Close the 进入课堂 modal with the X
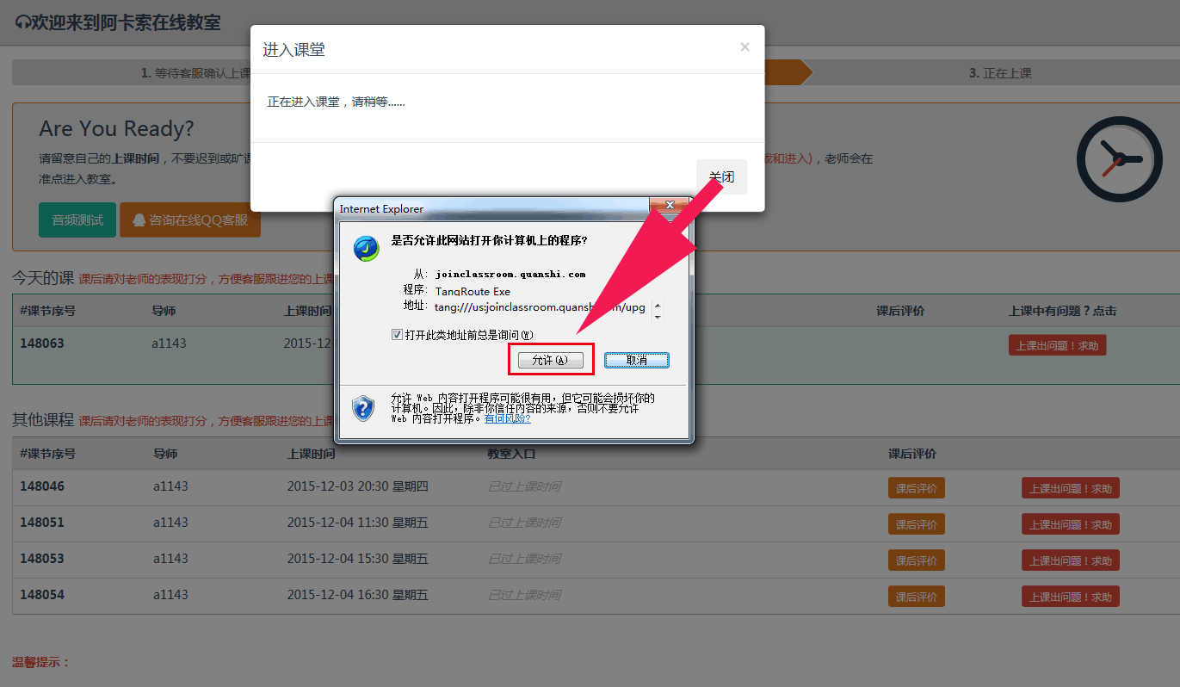1180x687 pixels. point(744,47)
